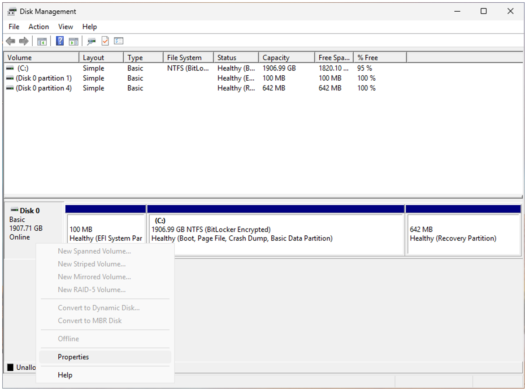Screen dimensions: 525x389
Task: Select Disk 0 partition 4 in volume list
Action: pyautogui.click(x=43, y=88)
